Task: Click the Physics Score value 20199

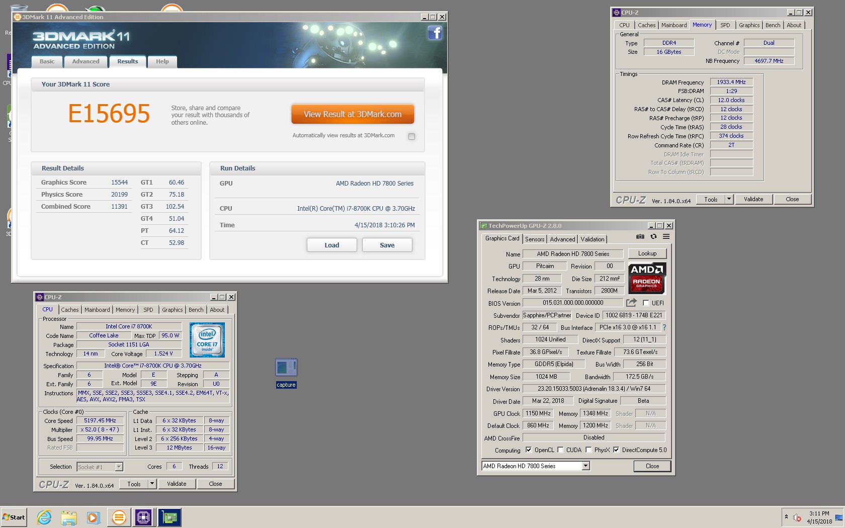Action: [x=120, y=195]
